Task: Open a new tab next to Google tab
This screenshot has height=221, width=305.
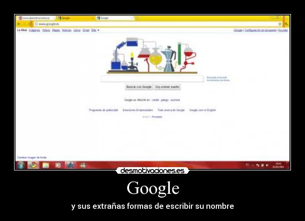Action: (x=137, y=18)
